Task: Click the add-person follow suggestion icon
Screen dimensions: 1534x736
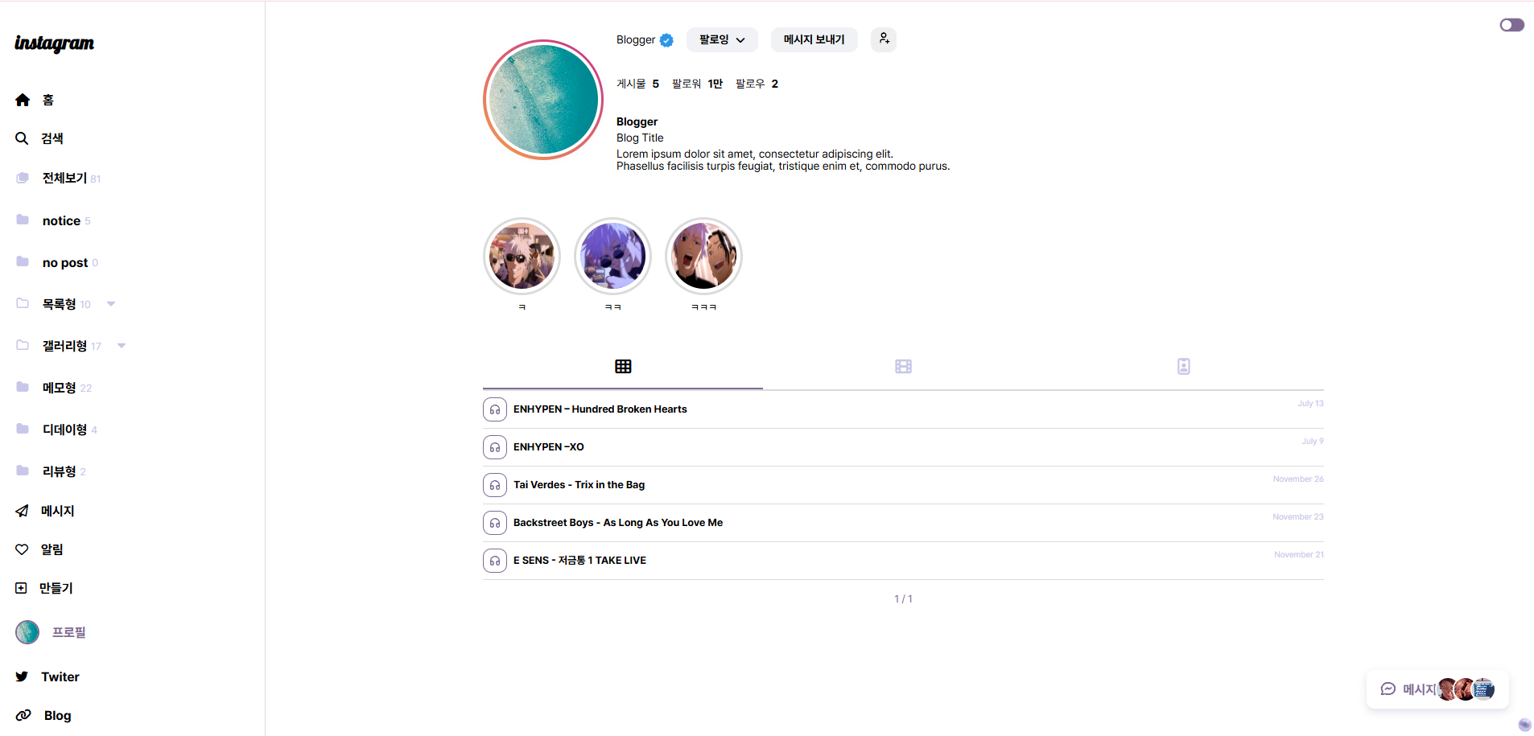Action: [884, 39]
